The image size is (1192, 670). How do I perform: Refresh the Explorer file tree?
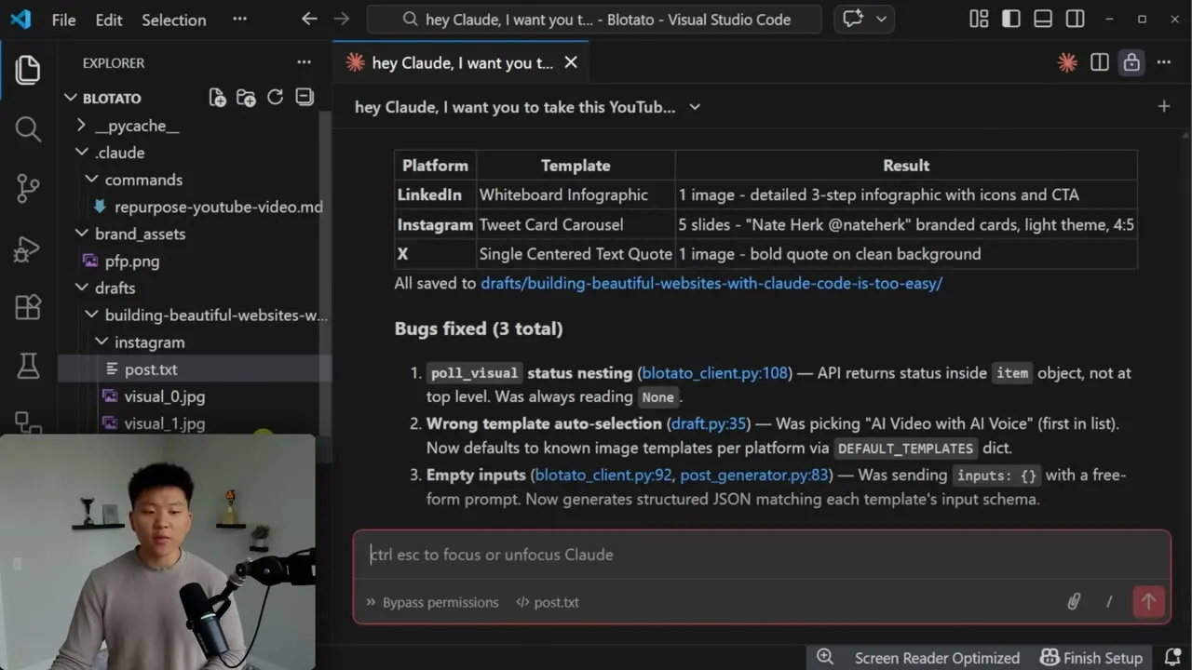click(275, 98)
